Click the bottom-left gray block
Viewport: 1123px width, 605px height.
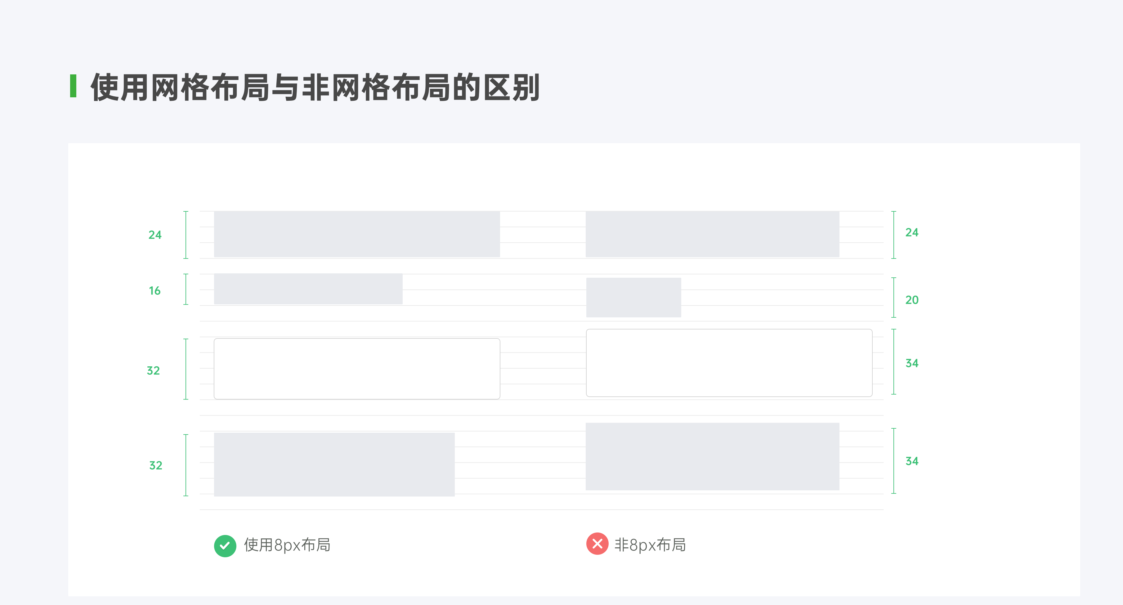click(x=334, y=464)
